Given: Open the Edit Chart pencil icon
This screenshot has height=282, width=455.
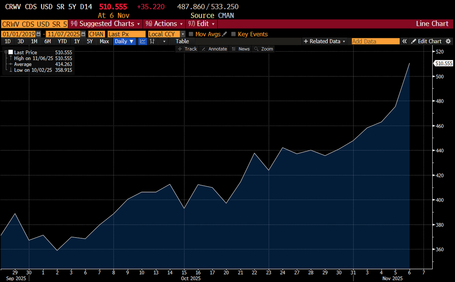Looking at the screenshot, I should 413,41.
